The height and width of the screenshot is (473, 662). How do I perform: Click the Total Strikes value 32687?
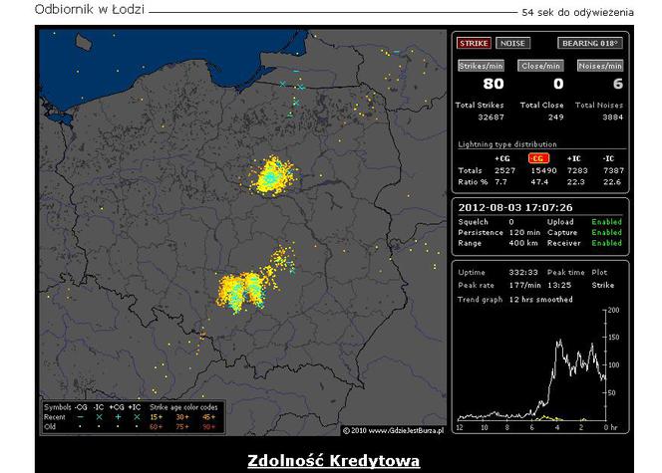[491, 118]
